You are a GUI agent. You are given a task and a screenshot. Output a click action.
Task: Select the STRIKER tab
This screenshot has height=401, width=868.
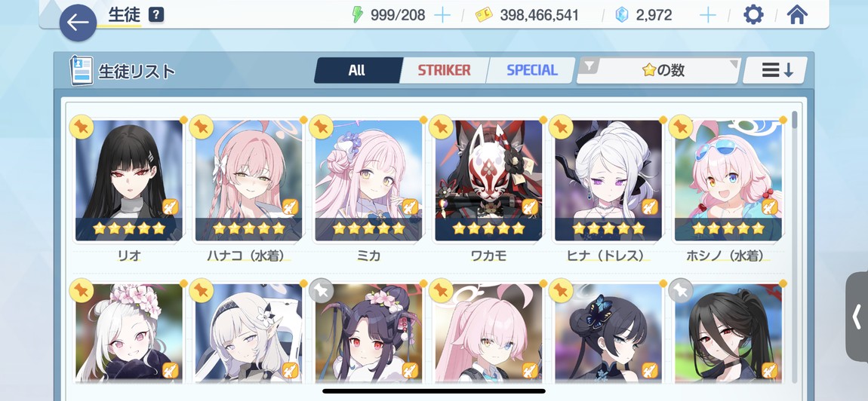pos(444,70)
